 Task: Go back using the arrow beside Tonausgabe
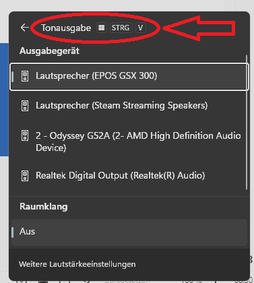tap(24, 28)
